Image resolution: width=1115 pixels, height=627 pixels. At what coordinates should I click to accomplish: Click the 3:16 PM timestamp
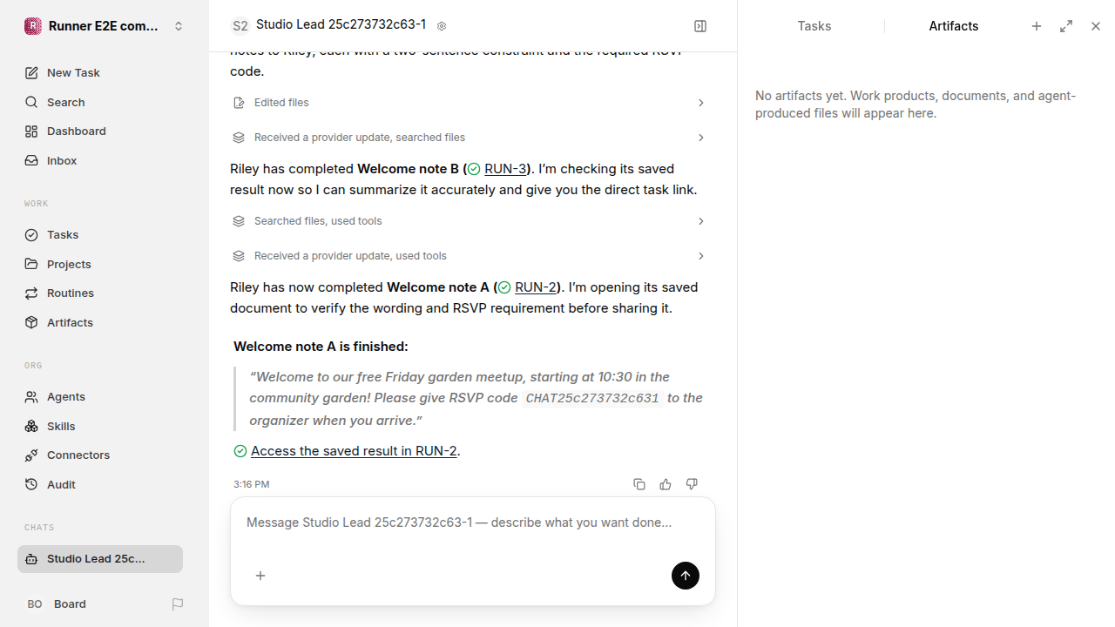tap(252, 484)
